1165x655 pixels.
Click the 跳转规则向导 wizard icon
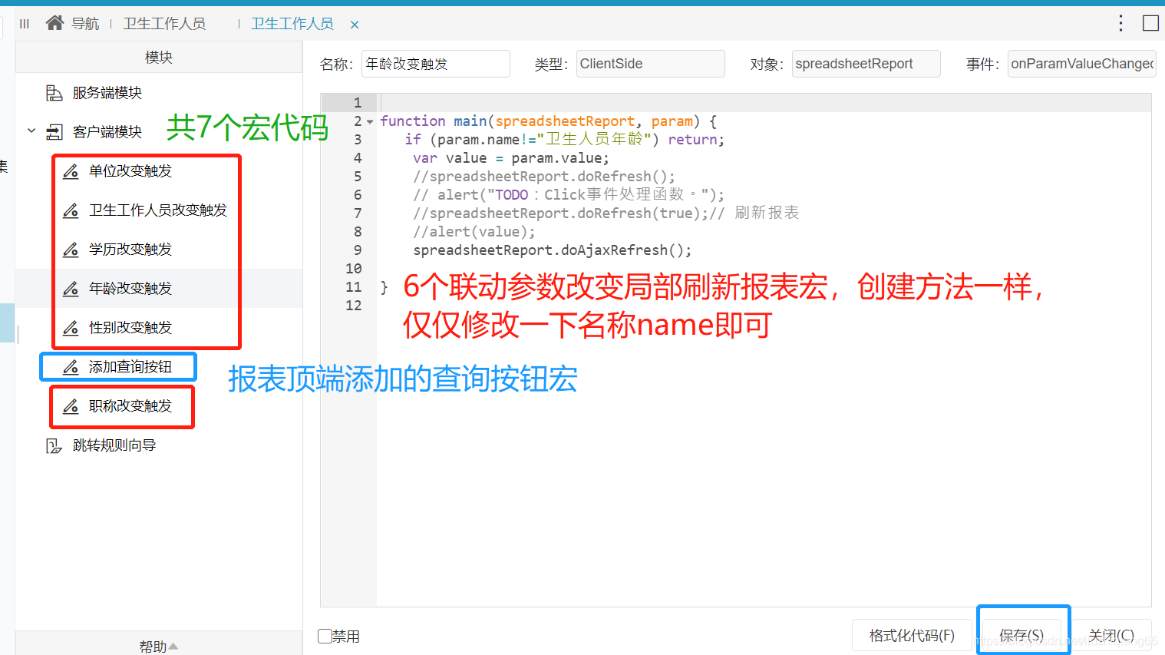(54, 445)
